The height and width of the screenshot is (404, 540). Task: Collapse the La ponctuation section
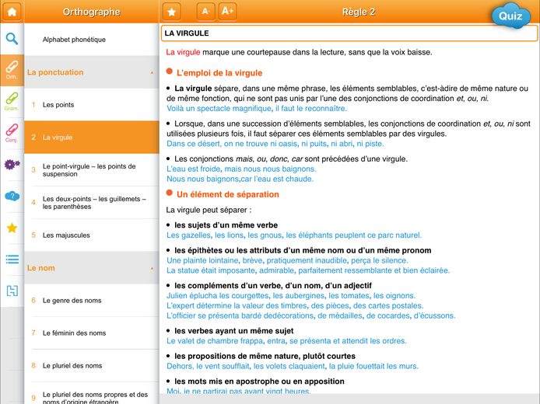point(92,72)
